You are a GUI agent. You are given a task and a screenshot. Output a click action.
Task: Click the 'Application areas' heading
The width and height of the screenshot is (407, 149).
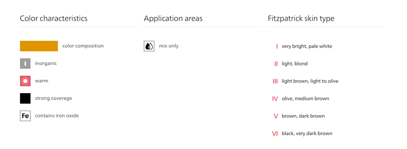click(x=173, y=19)
